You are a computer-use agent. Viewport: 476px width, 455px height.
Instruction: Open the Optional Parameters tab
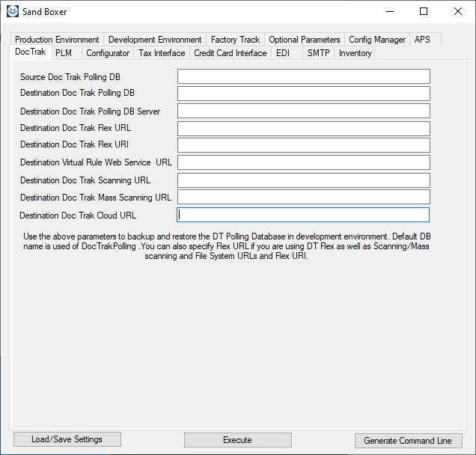(304, 40)
